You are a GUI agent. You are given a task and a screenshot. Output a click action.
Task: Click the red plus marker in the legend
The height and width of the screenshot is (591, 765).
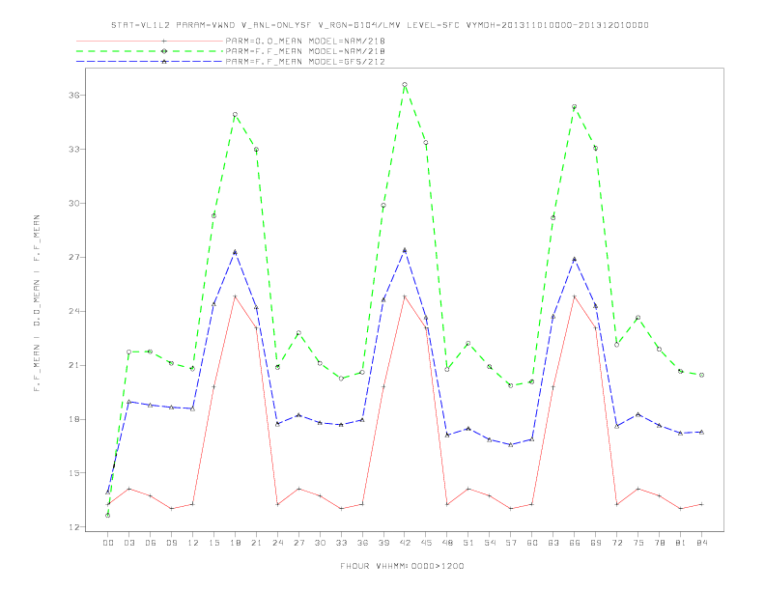point(164,41)
